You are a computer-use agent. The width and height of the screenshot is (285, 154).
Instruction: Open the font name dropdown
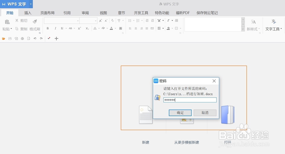pyautogui.click(x=78, y=21)
